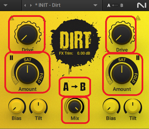Toggle right distortion bypass bars

pyautogui.click(x=138, y=58)
